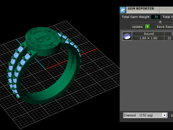Select the university seal on ring top
This screenshot has width=173, height=130.
pos(43,38)
